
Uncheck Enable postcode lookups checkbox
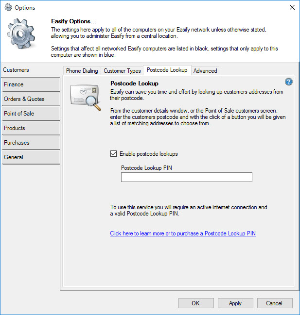[114, 154]
